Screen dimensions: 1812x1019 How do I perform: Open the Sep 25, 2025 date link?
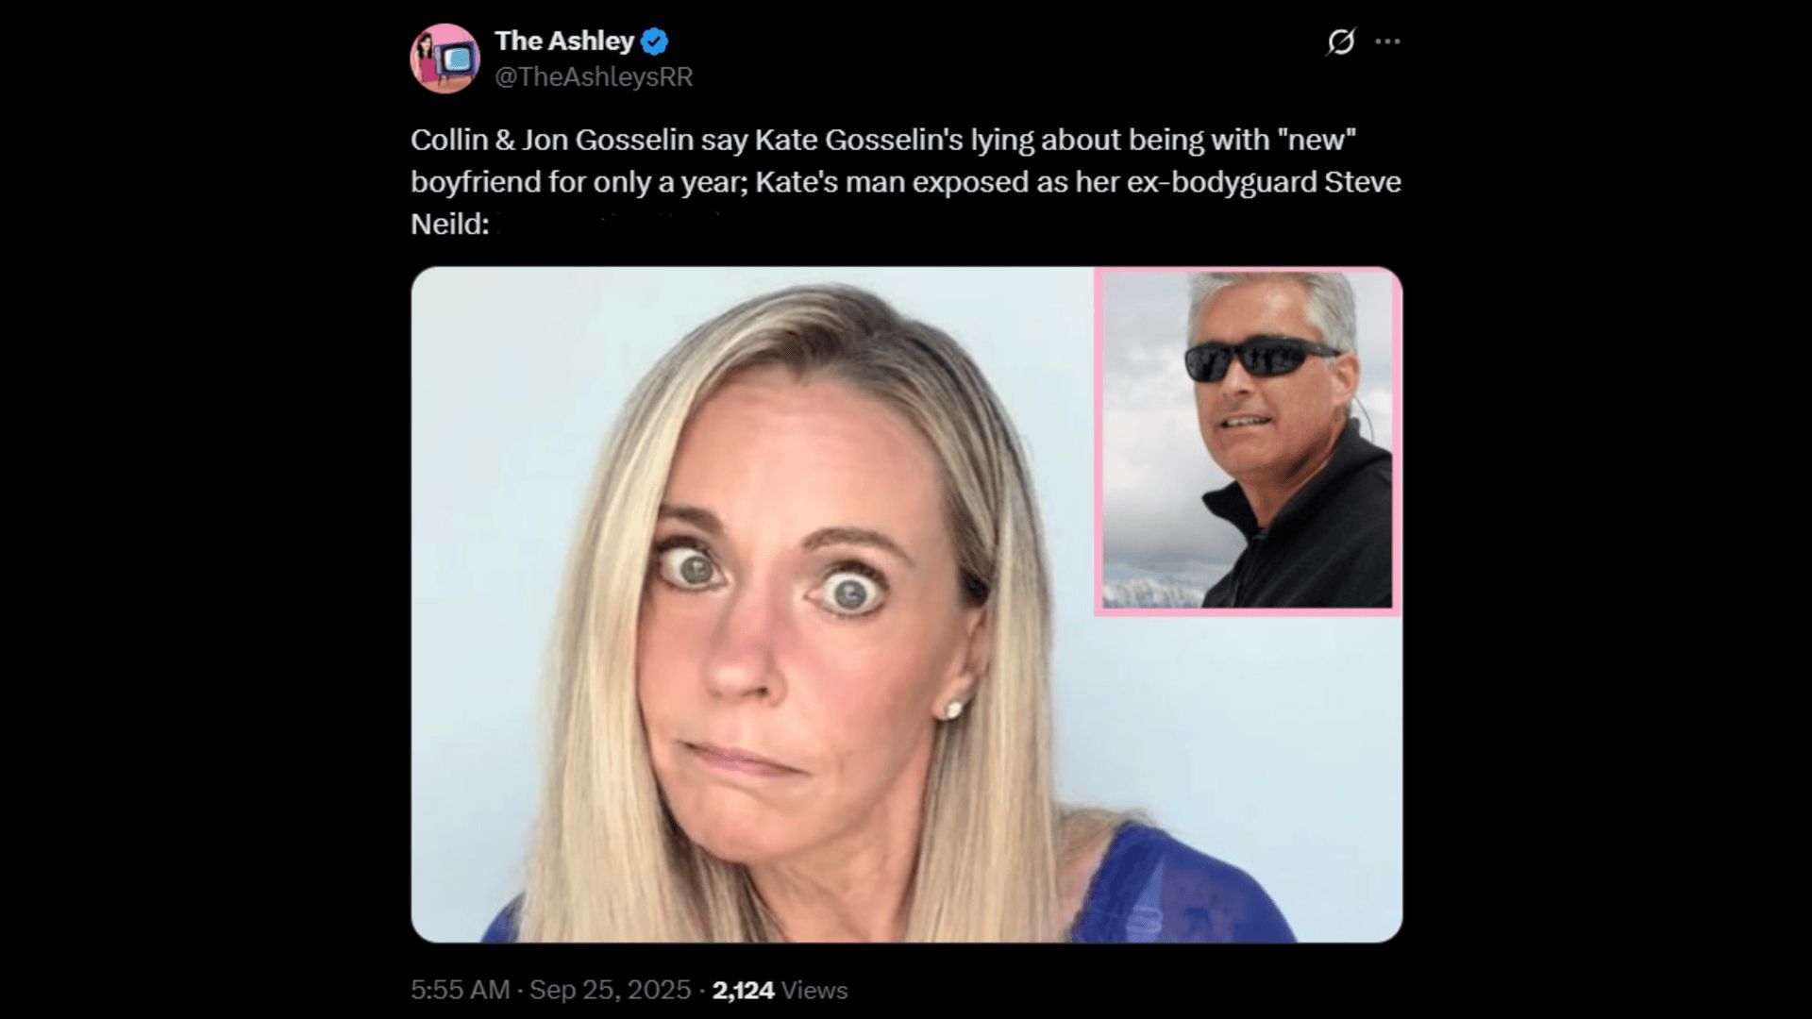610,990
